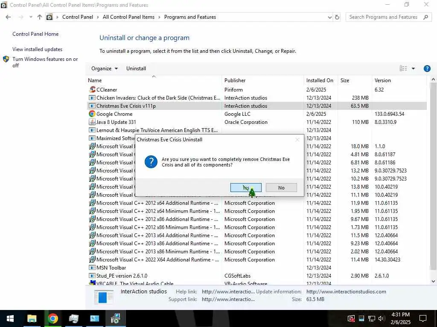This screenshot has height=327, width=437.
Task: Click the taskbar clock showing 4:31 PM
Action: 400,318
